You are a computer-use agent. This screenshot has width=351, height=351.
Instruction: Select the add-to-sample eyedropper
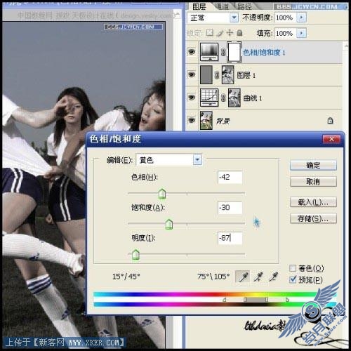(258, 277)
